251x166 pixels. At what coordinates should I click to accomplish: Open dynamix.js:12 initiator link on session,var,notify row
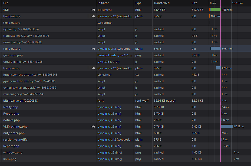click(x=107, y=140)
